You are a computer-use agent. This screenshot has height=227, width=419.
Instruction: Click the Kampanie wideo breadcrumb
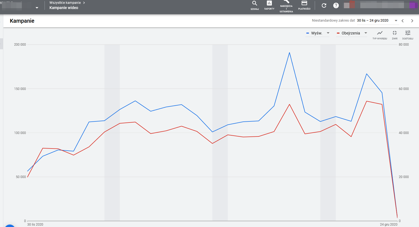(64, 8)
